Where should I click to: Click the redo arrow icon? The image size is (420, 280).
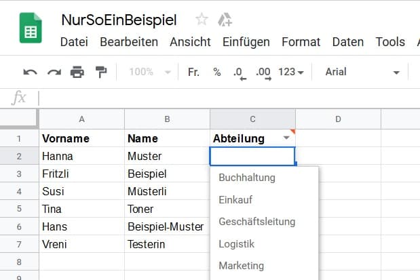pos(54,72)
